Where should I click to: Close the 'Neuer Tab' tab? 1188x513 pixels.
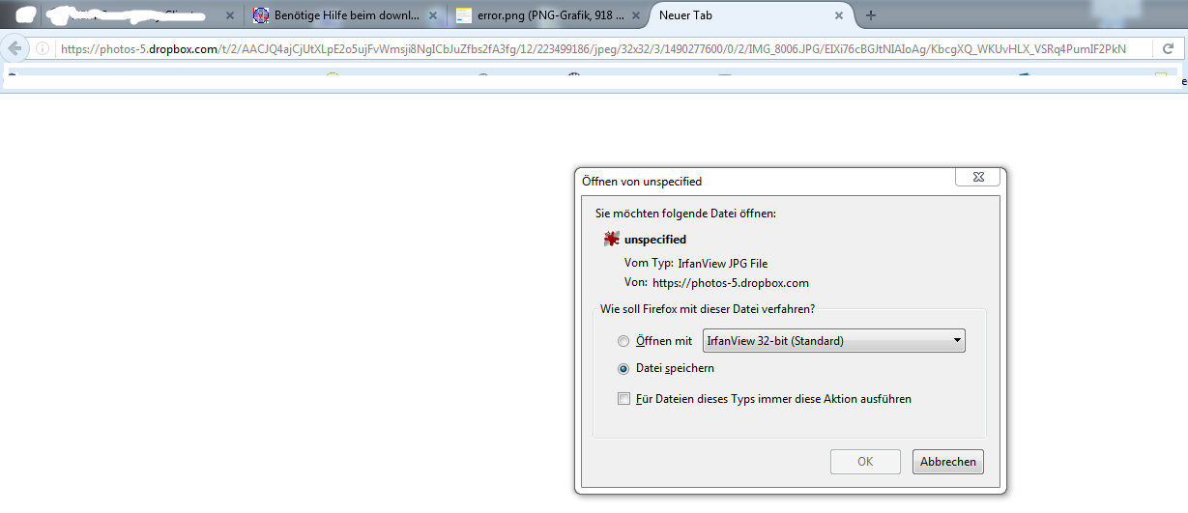(x=839, y=16)
